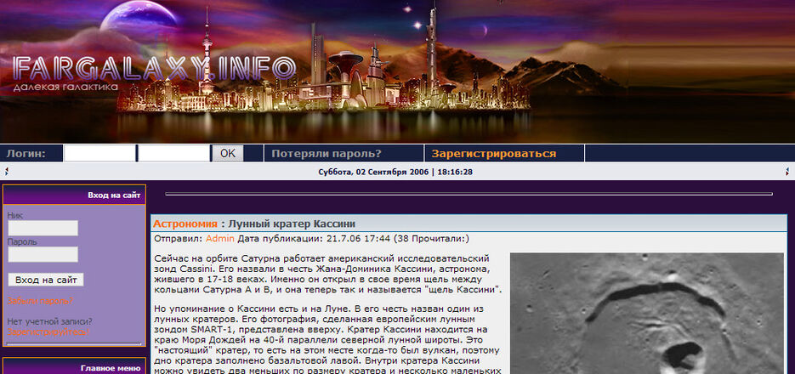
Task: Click the sidebar "Пароль" input field
Action: pyautogui.click(x=43, y=254)
